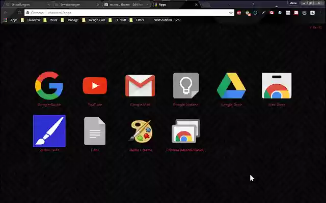Viewport: 326px width, 203px height.
Task: Close the Apps tab
Action: point(196,5)
